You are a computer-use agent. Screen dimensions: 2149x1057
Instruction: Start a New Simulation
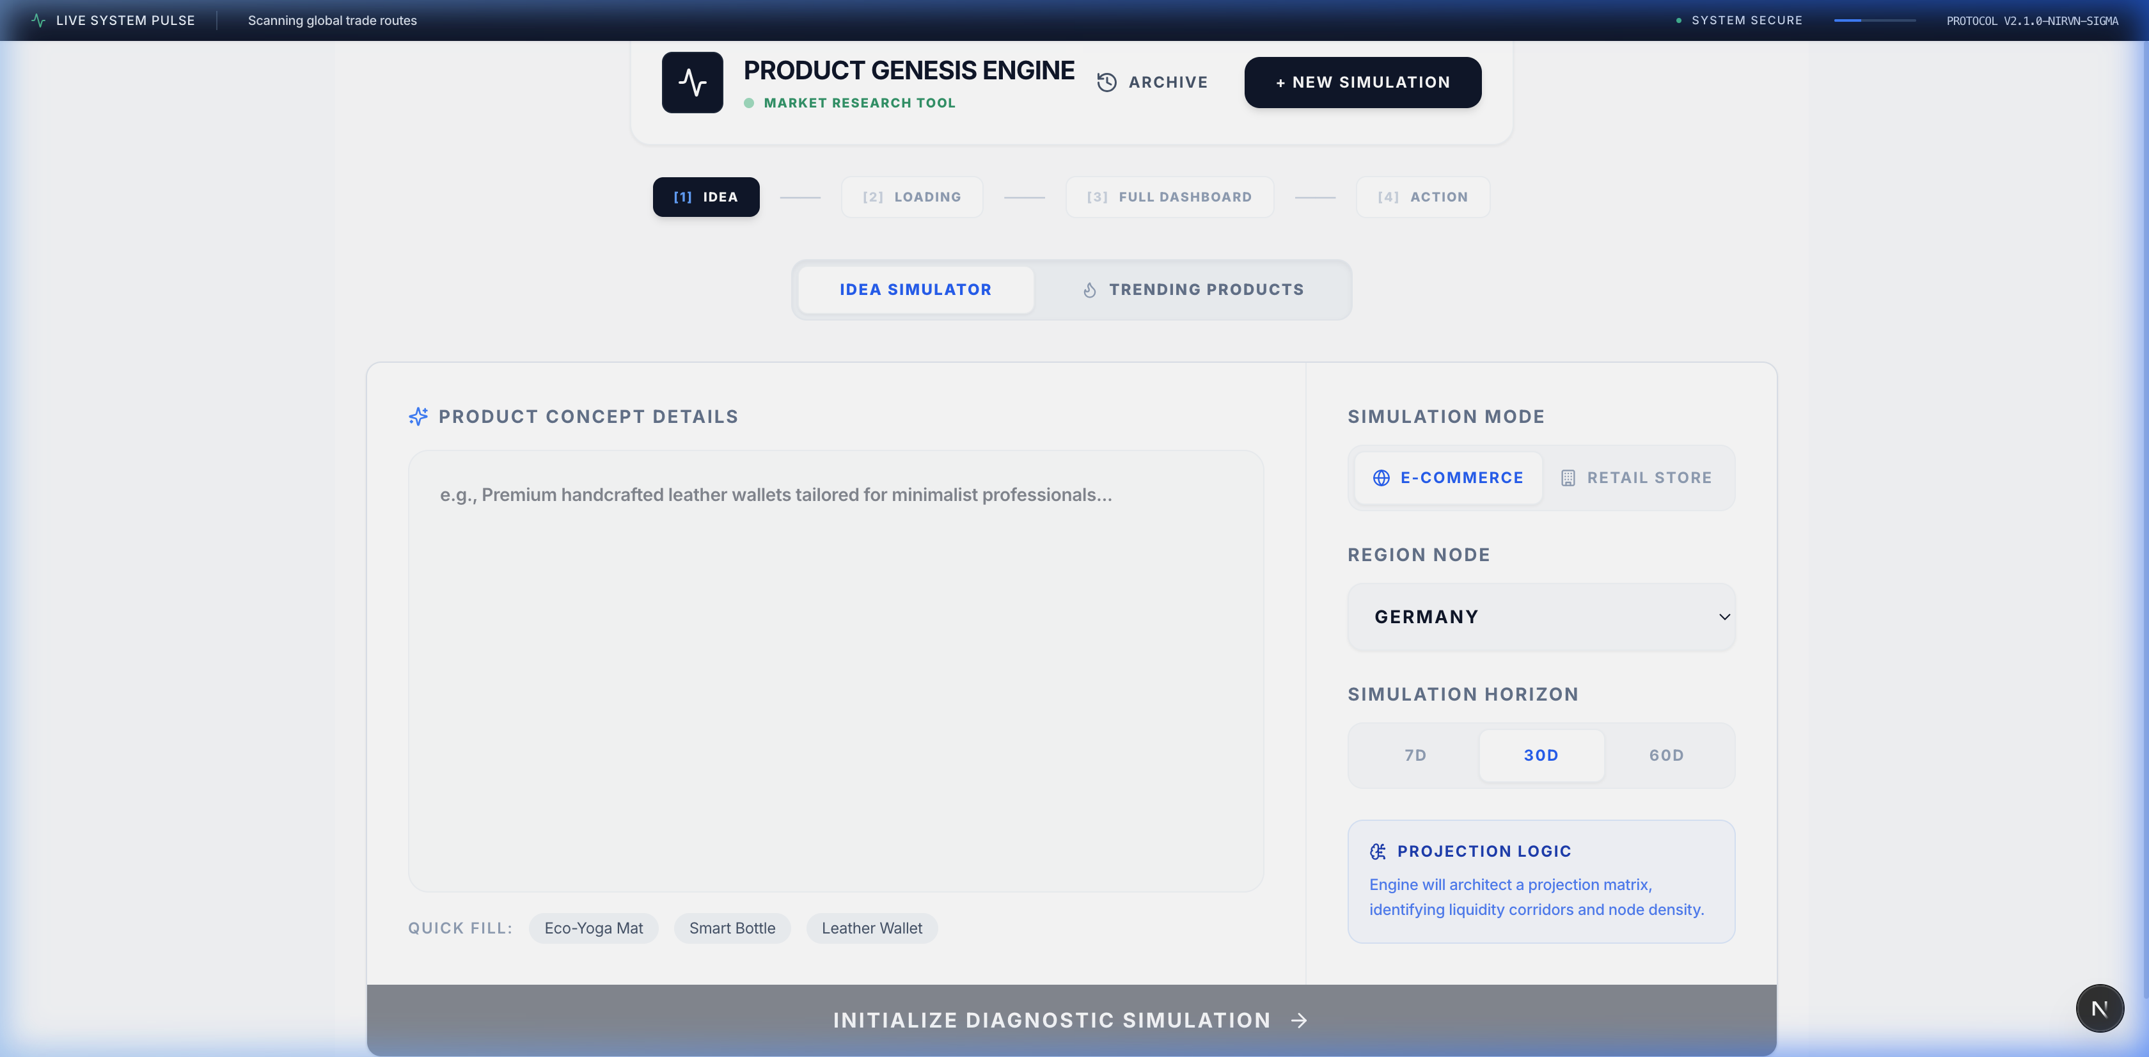pyautogui.click(x=1362, y=82)
